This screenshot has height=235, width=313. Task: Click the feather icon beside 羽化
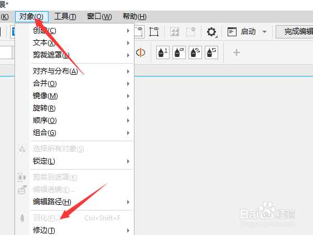22,218
